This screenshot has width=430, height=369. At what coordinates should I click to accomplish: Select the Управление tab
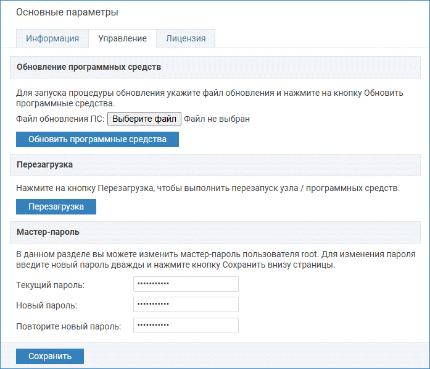(x=122, y=38)
